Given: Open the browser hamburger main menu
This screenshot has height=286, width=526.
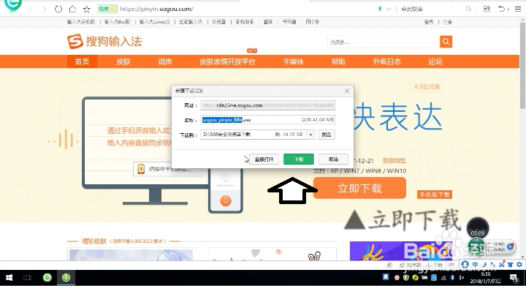Looking at the screenshot, I should (518, 9).
